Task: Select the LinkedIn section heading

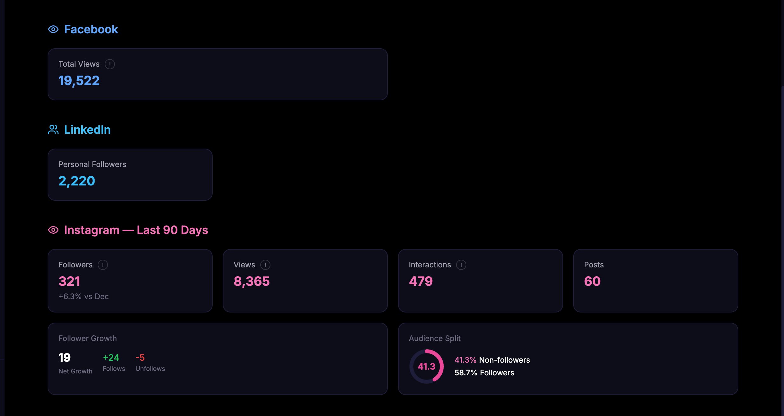Action: click(x=87, y=130)
